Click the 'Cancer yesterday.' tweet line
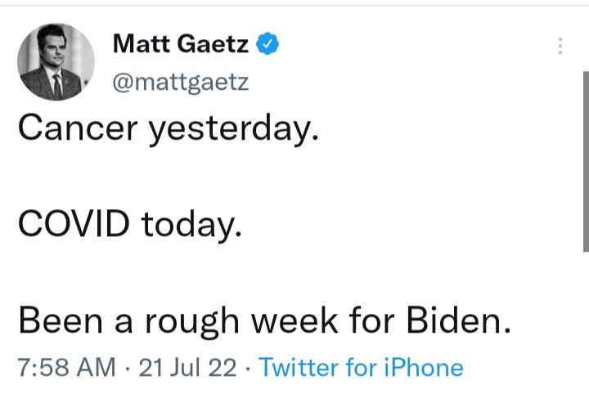The image size is (589, 394). (x=167, y=128)
